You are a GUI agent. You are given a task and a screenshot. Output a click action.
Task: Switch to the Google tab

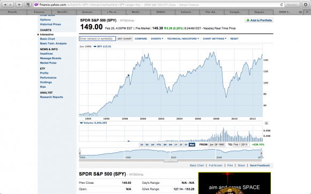236,12
